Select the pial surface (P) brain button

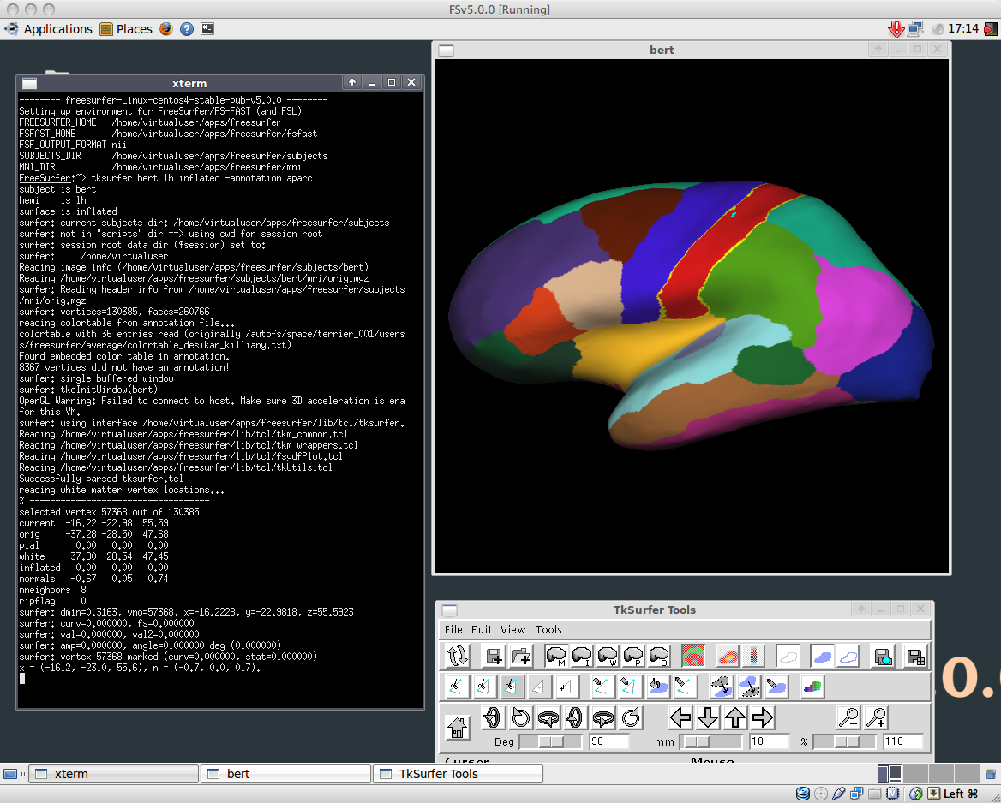pos(633,657)
